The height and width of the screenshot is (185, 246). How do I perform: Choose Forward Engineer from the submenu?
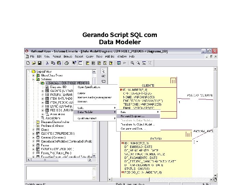138,116
